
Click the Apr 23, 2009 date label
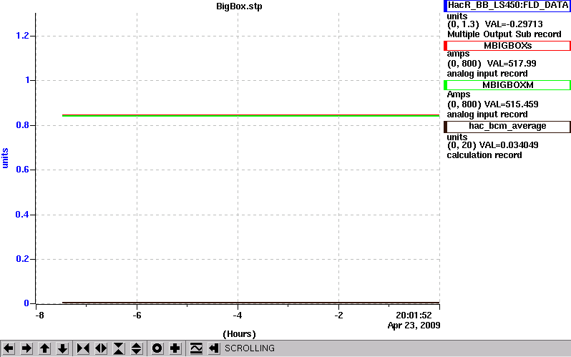tap(414, 326)
